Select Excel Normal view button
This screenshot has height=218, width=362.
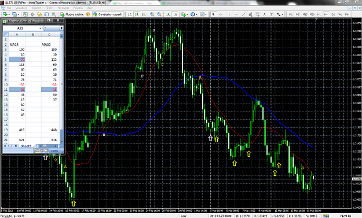click(37, 151)
